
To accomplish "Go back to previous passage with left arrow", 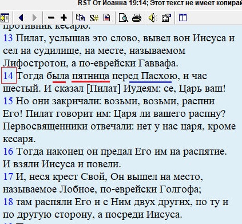I will 21,18.
